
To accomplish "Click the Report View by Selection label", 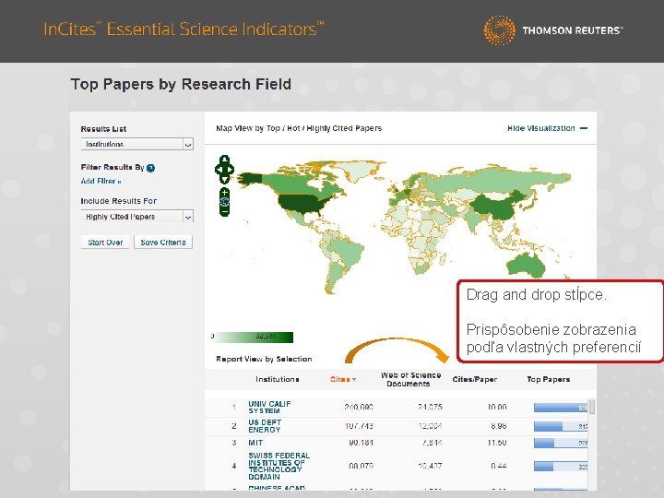I will 264,359.
